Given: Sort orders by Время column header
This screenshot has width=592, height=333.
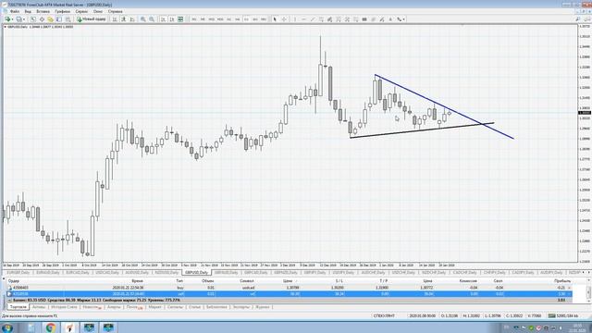Looking at the screenshot, I should coord(137,281).
